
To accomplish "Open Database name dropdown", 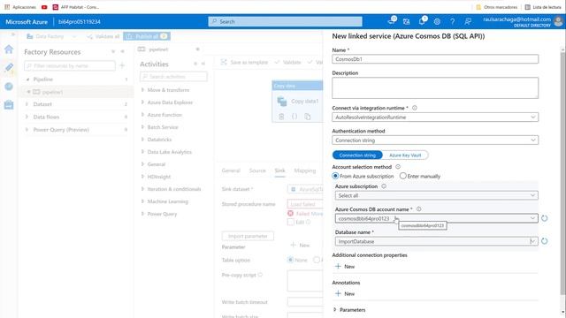I will [436, 241].
